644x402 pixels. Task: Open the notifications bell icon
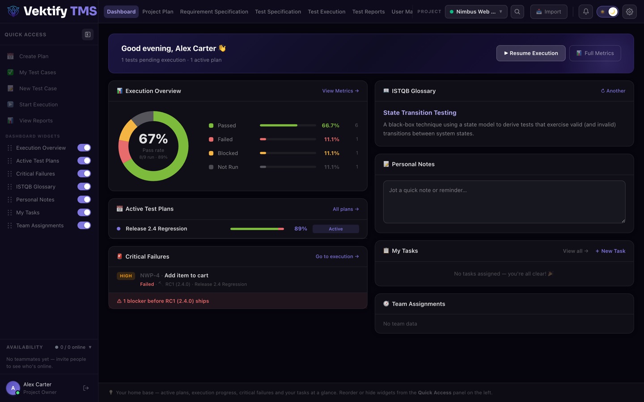(585, 12)
